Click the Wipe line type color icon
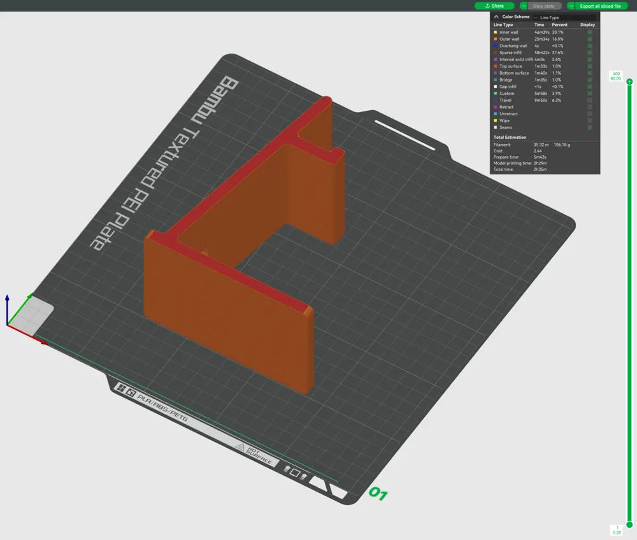Image resolution: width=637 pixels, height=540 pixels. pos(495,120)
